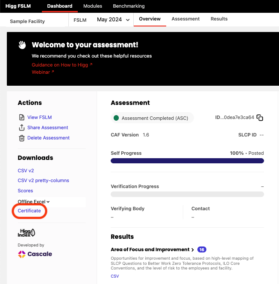Viewport: 279px width, 284px height.
Task: Open the View FSLM link
Action: pos(40,117)
